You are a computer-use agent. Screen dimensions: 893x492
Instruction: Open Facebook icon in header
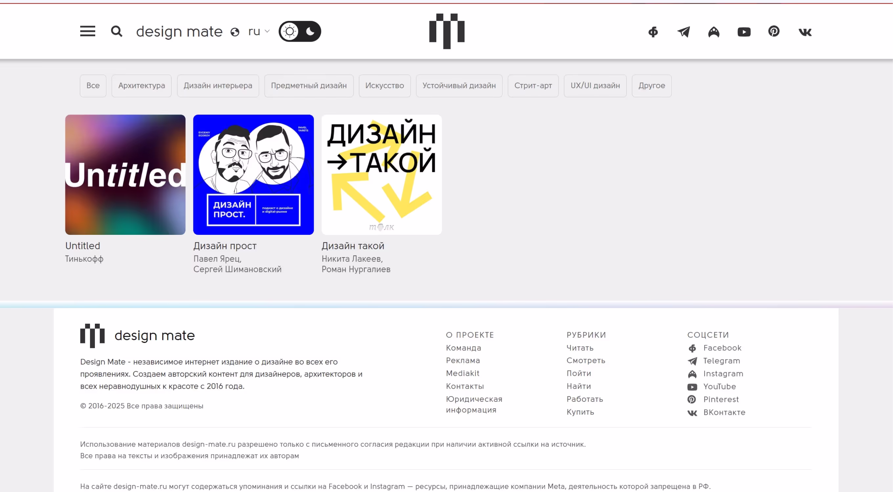(653, 32)
